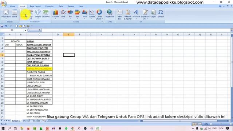The image size is (233, 131).
Task: Expand the Name Box dropdown
Action: click(x=25, y=30)
